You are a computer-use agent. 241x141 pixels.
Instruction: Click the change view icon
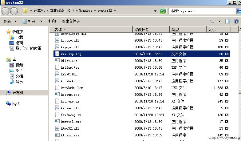pos(212,21)
